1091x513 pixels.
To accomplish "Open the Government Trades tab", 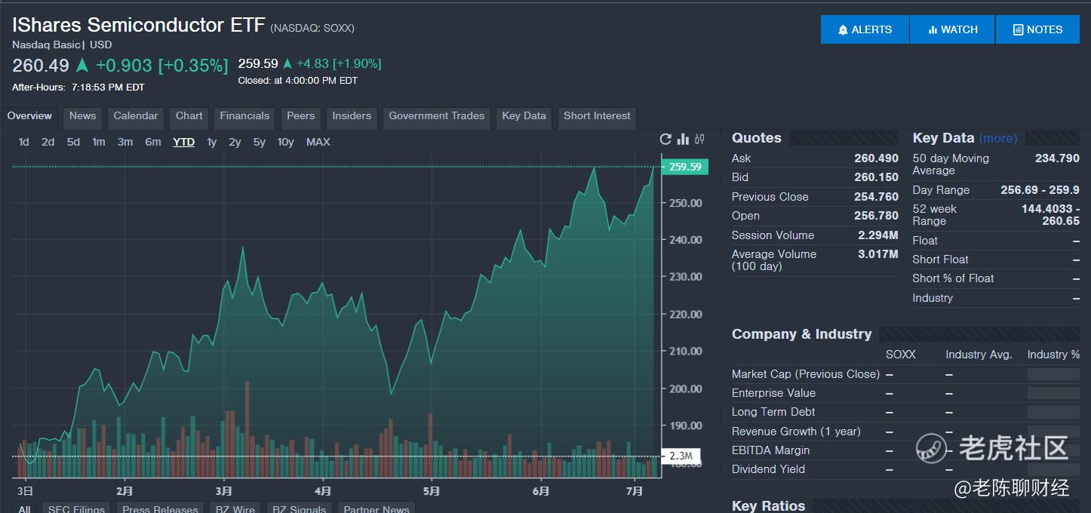I will coord(436,116).
